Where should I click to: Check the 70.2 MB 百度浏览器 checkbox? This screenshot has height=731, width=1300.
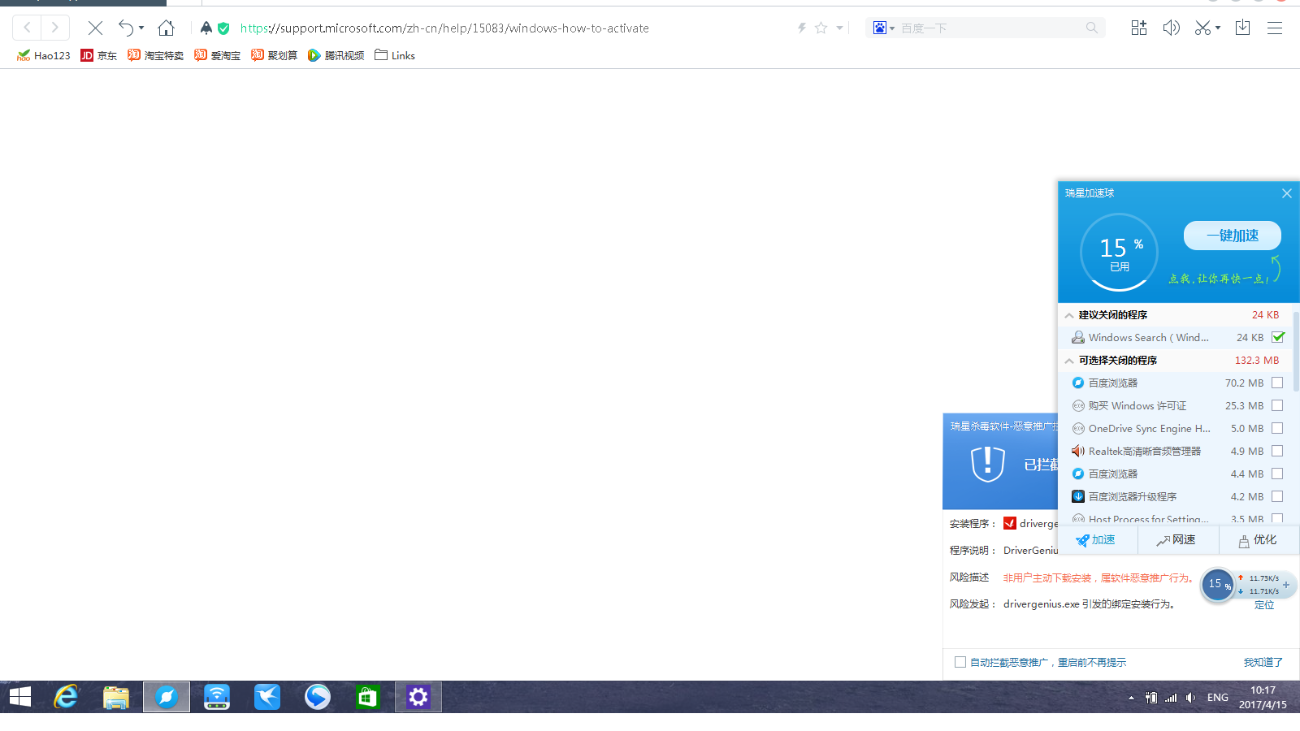click(1277, 383)
